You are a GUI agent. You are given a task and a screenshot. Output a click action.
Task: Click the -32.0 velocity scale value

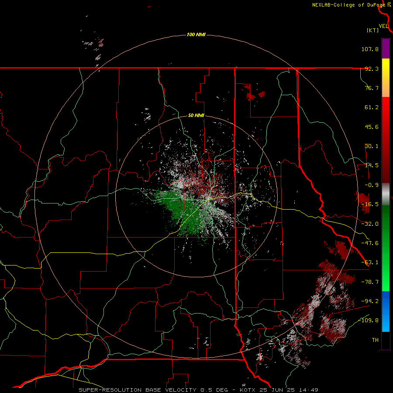click(x=370, y=224)
